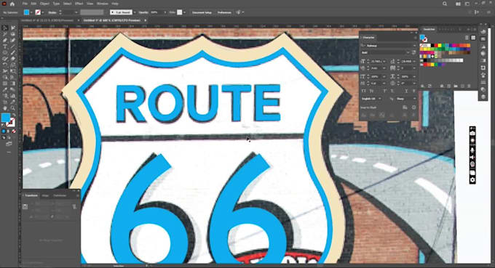Switch Swatches panel to thumbnail grid view
Screen dimensions: 495x268
473,38
